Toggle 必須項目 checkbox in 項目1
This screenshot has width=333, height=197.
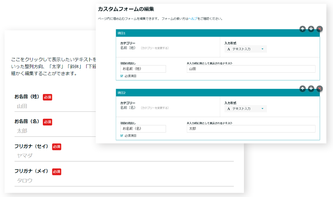tap(122, 76)
